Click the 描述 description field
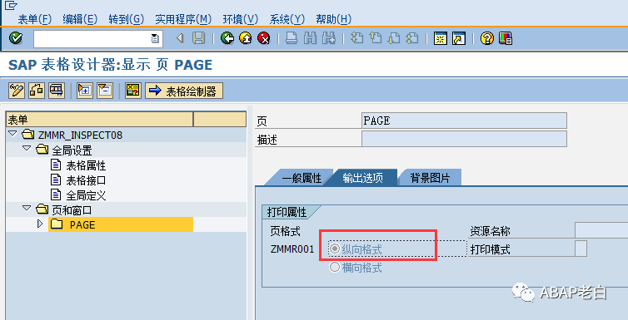 pos(464,139)
